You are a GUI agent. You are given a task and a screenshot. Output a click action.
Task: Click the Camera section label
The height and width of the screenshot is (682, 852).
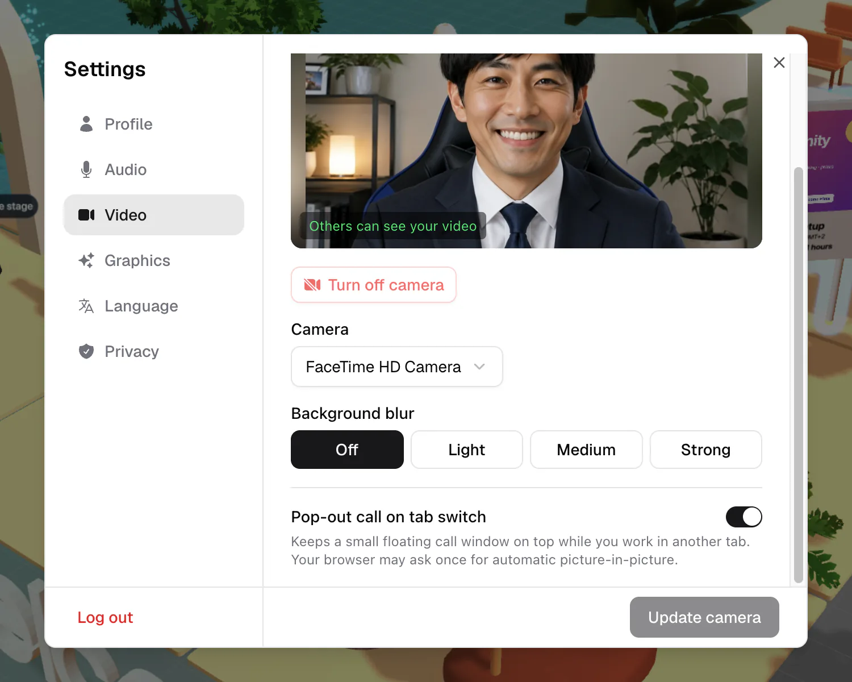[320, 329]
